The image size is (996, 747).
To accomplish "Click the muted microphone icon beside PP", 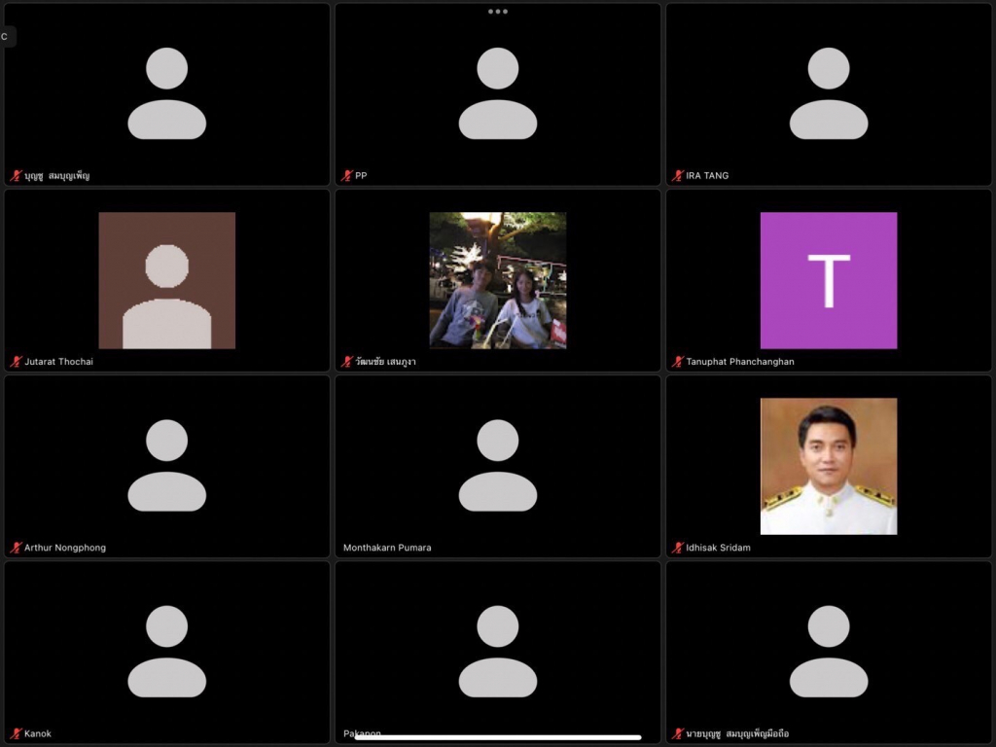I will [347, 176].
